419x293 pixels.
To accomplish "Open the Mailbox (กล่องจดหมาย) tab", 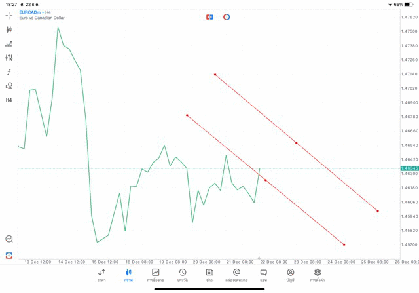I will click(x=236, y=275).
